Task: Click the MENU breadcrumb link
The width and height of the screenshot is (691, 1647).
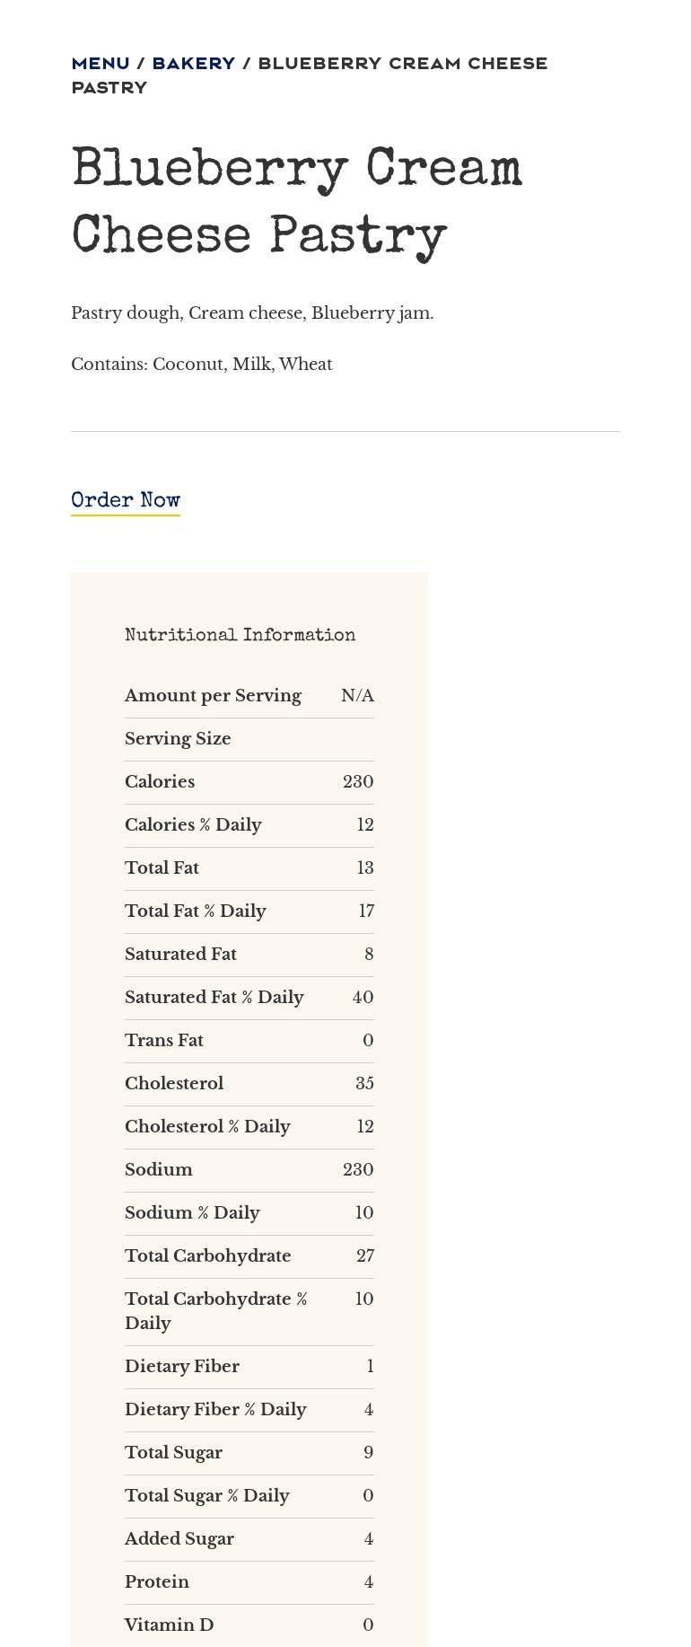Action: [x=101, y=64]
